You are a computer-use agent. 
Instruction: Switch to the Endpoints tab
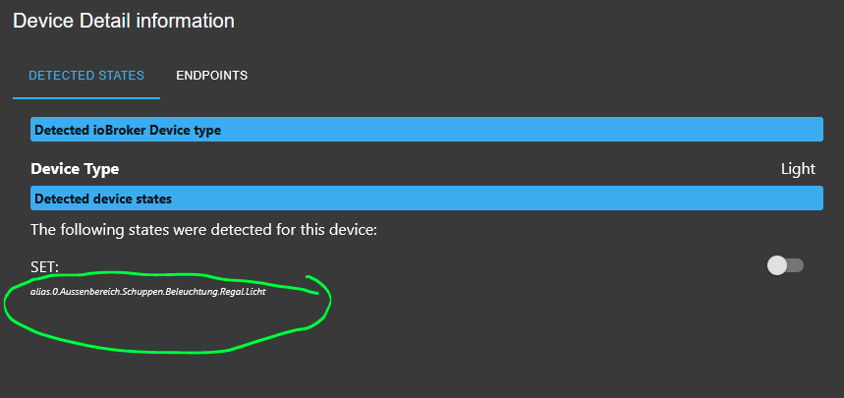click(211, 76)
